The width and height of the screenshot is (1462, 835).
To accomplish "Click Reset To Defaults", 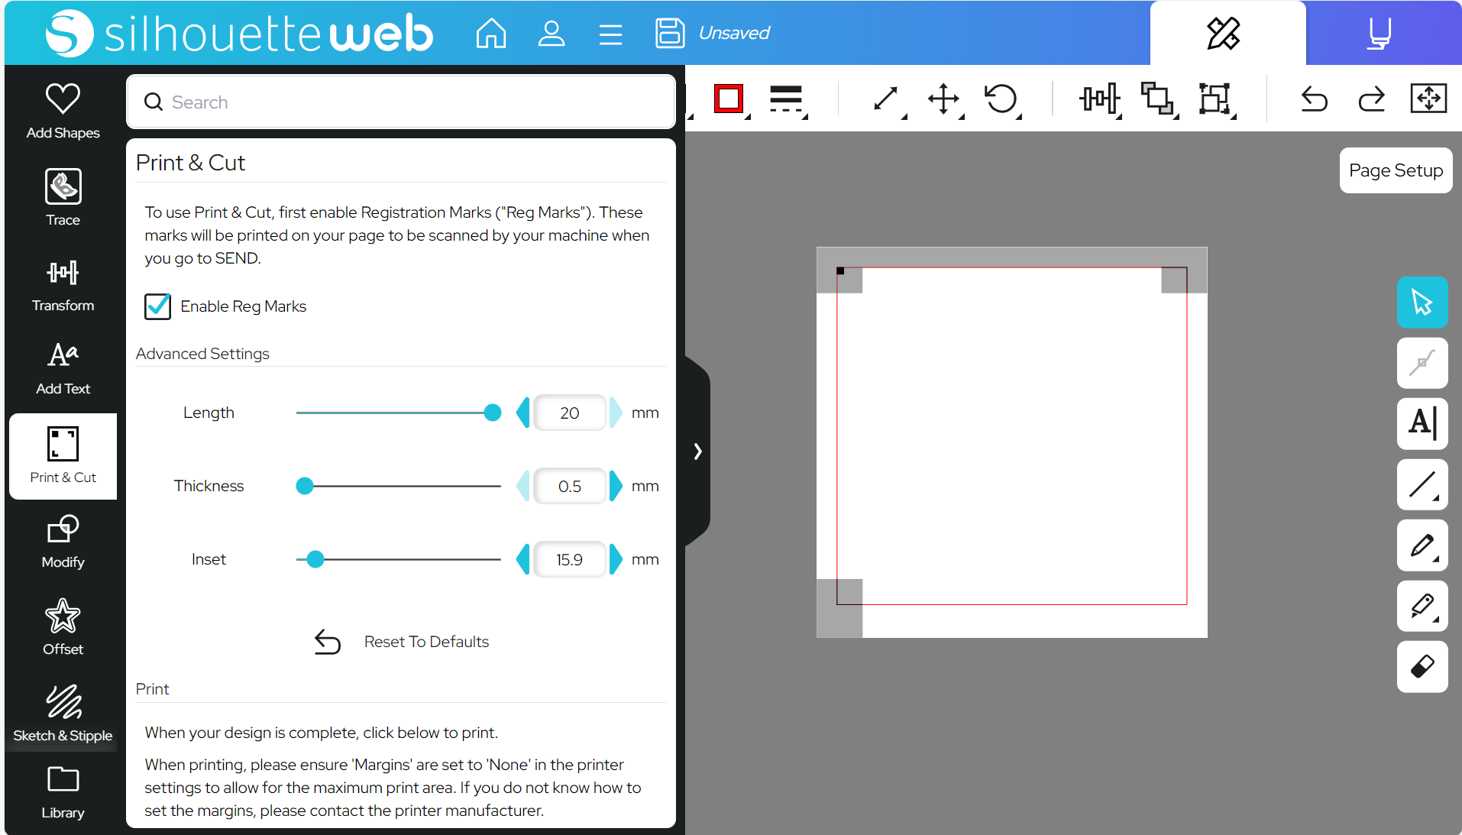I will click(403, 642).
